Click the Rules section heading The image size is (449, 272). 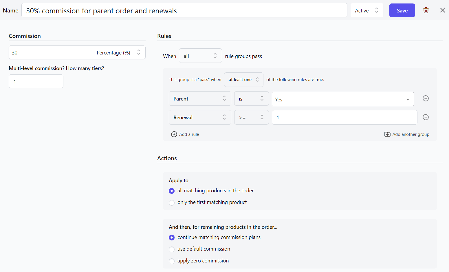coord(164,36)
